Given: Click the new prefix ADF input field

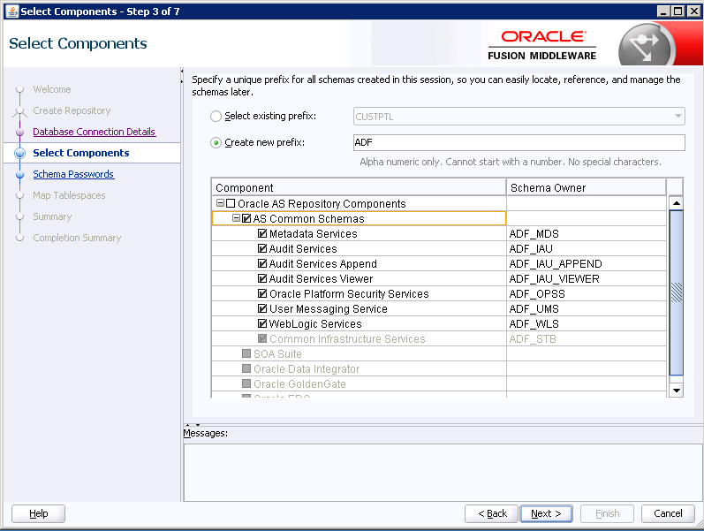Looking at the screenshot, I should (519, 142).
